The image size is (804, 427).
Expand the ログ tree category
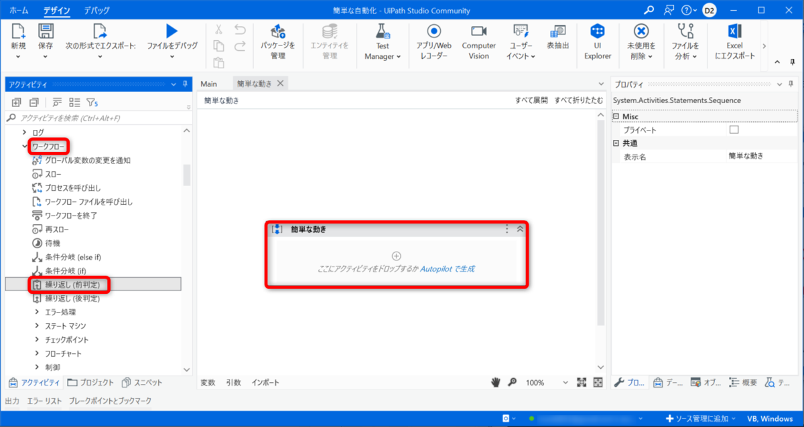click(25, 133)
